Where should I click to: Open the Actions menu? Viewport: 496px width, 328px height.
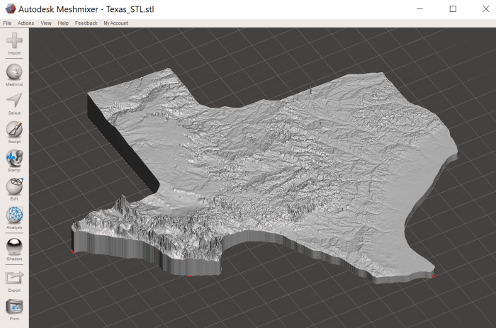[x=26, y=23]
